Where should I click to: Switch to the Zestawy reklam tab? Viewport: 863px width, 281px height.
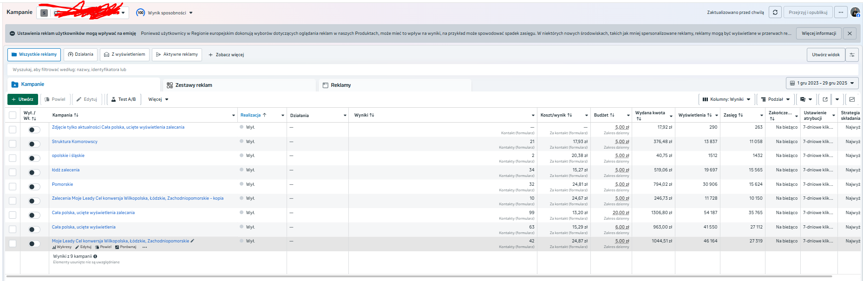(x=239, y=85)
